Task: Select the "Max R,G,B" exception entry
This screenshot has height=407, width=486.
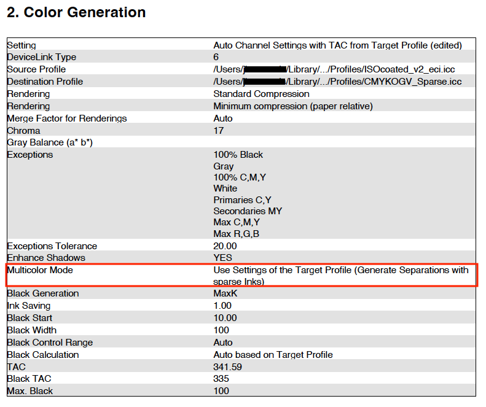Action: click(237, 234)
